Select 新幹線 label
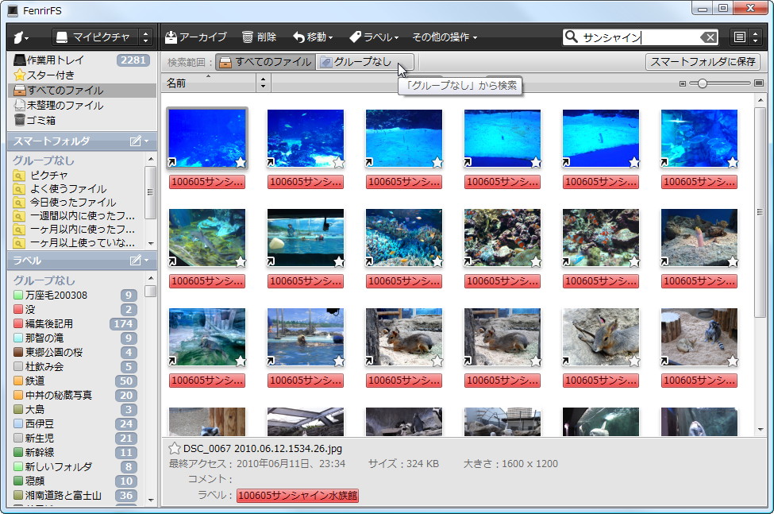 pyautogui.click(x=75, y=452)
